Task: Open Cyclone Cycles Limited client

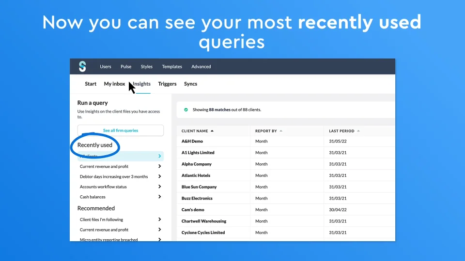Action: [203, 232]
